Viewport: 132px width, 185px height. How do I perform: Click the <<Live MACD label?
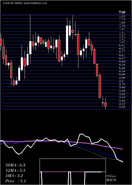point(111,178)
